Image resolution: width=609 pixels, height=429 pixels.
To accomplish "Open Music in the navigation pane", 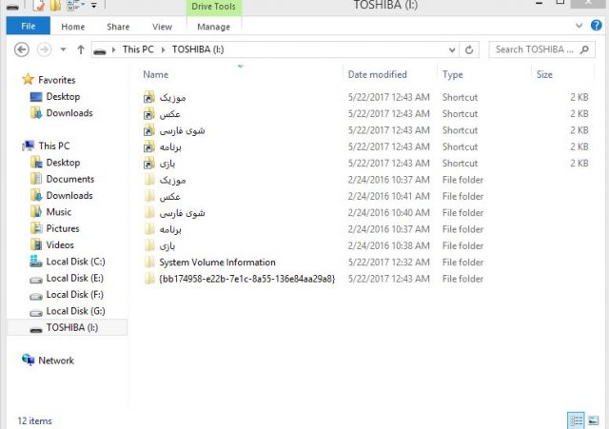I will [x=58, y=212].
